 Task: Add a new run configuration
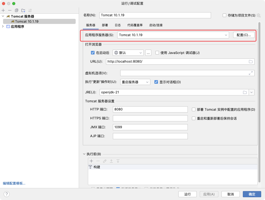[3, 10]
